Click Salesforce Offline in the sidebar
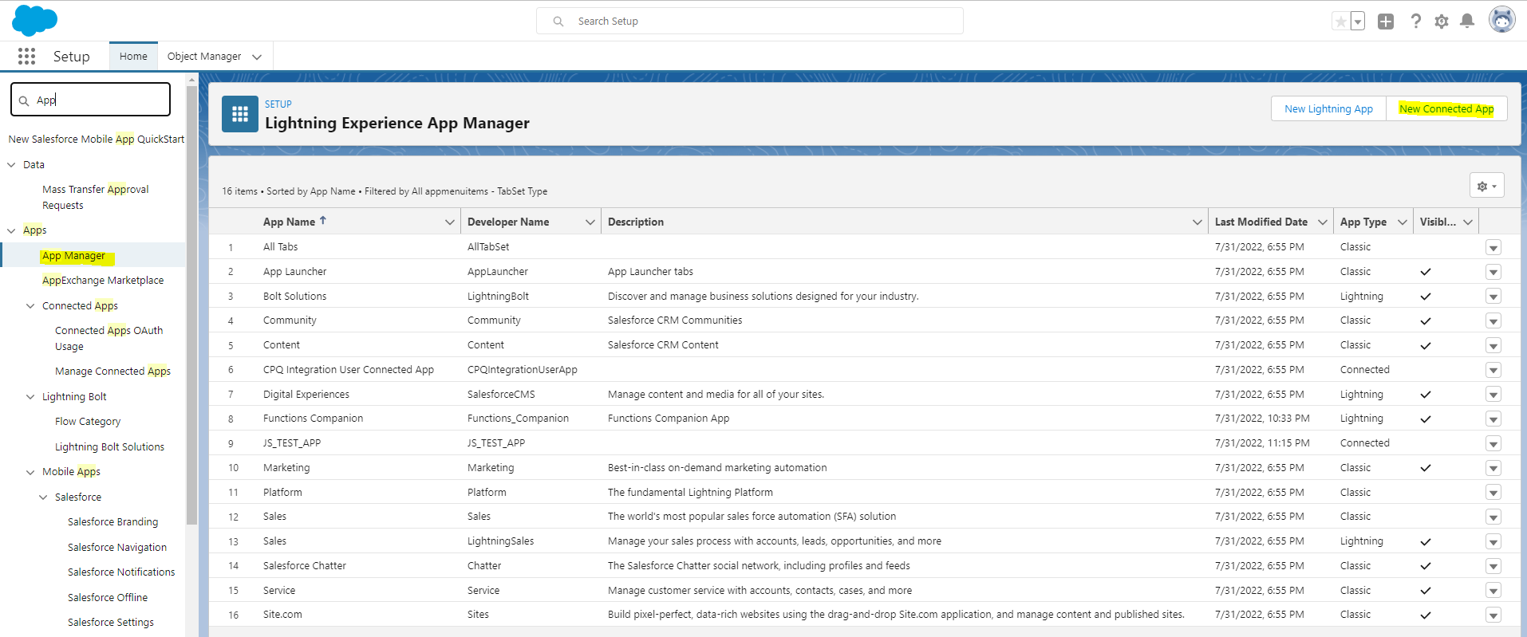The width and height of the screenshot is (1527, 637). pos(108,597)
